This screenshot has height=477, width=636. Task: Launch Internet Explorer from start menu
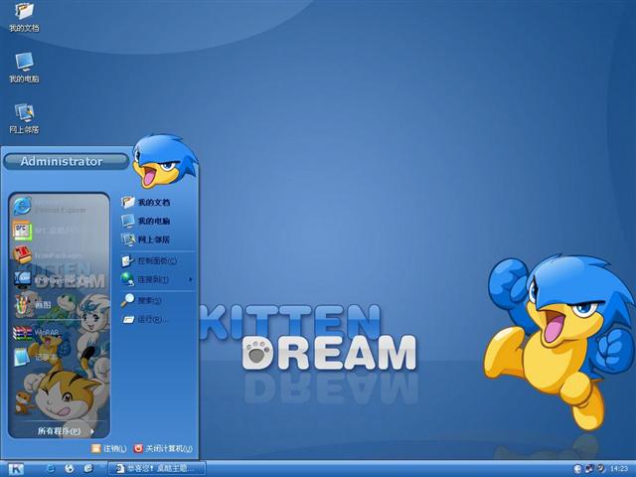click(x=59, y=208)
